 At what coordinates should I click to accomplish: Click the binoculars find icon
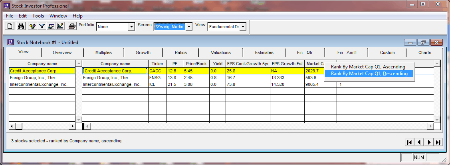(x=22, y=27)
